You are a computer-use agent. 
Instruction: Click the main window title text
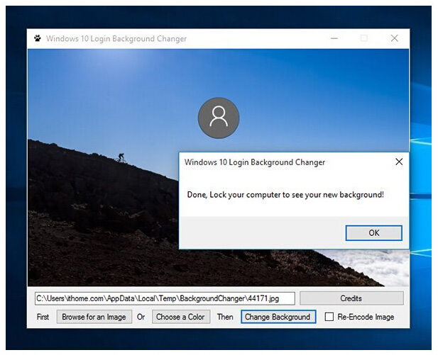[x=116, y=38]
